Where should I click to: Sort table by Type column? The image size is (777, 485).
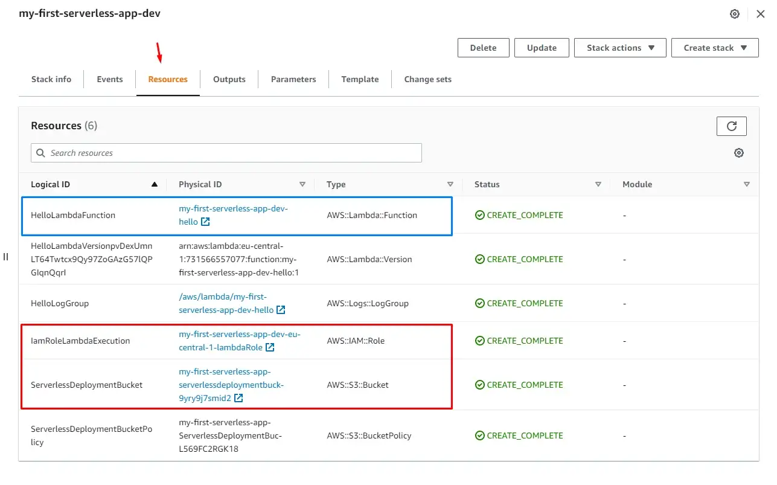click(450, 184)
